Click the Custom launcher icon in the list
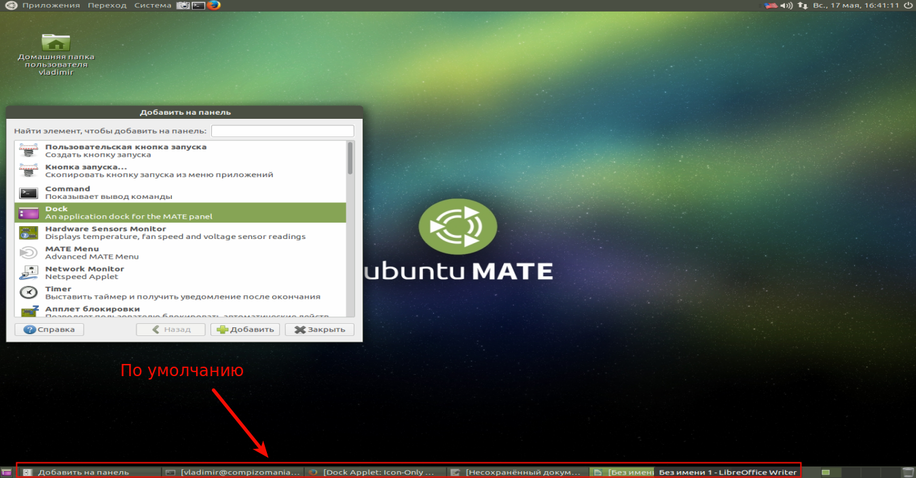This screenshot has height=478, width=916. (x=29, y=150)
